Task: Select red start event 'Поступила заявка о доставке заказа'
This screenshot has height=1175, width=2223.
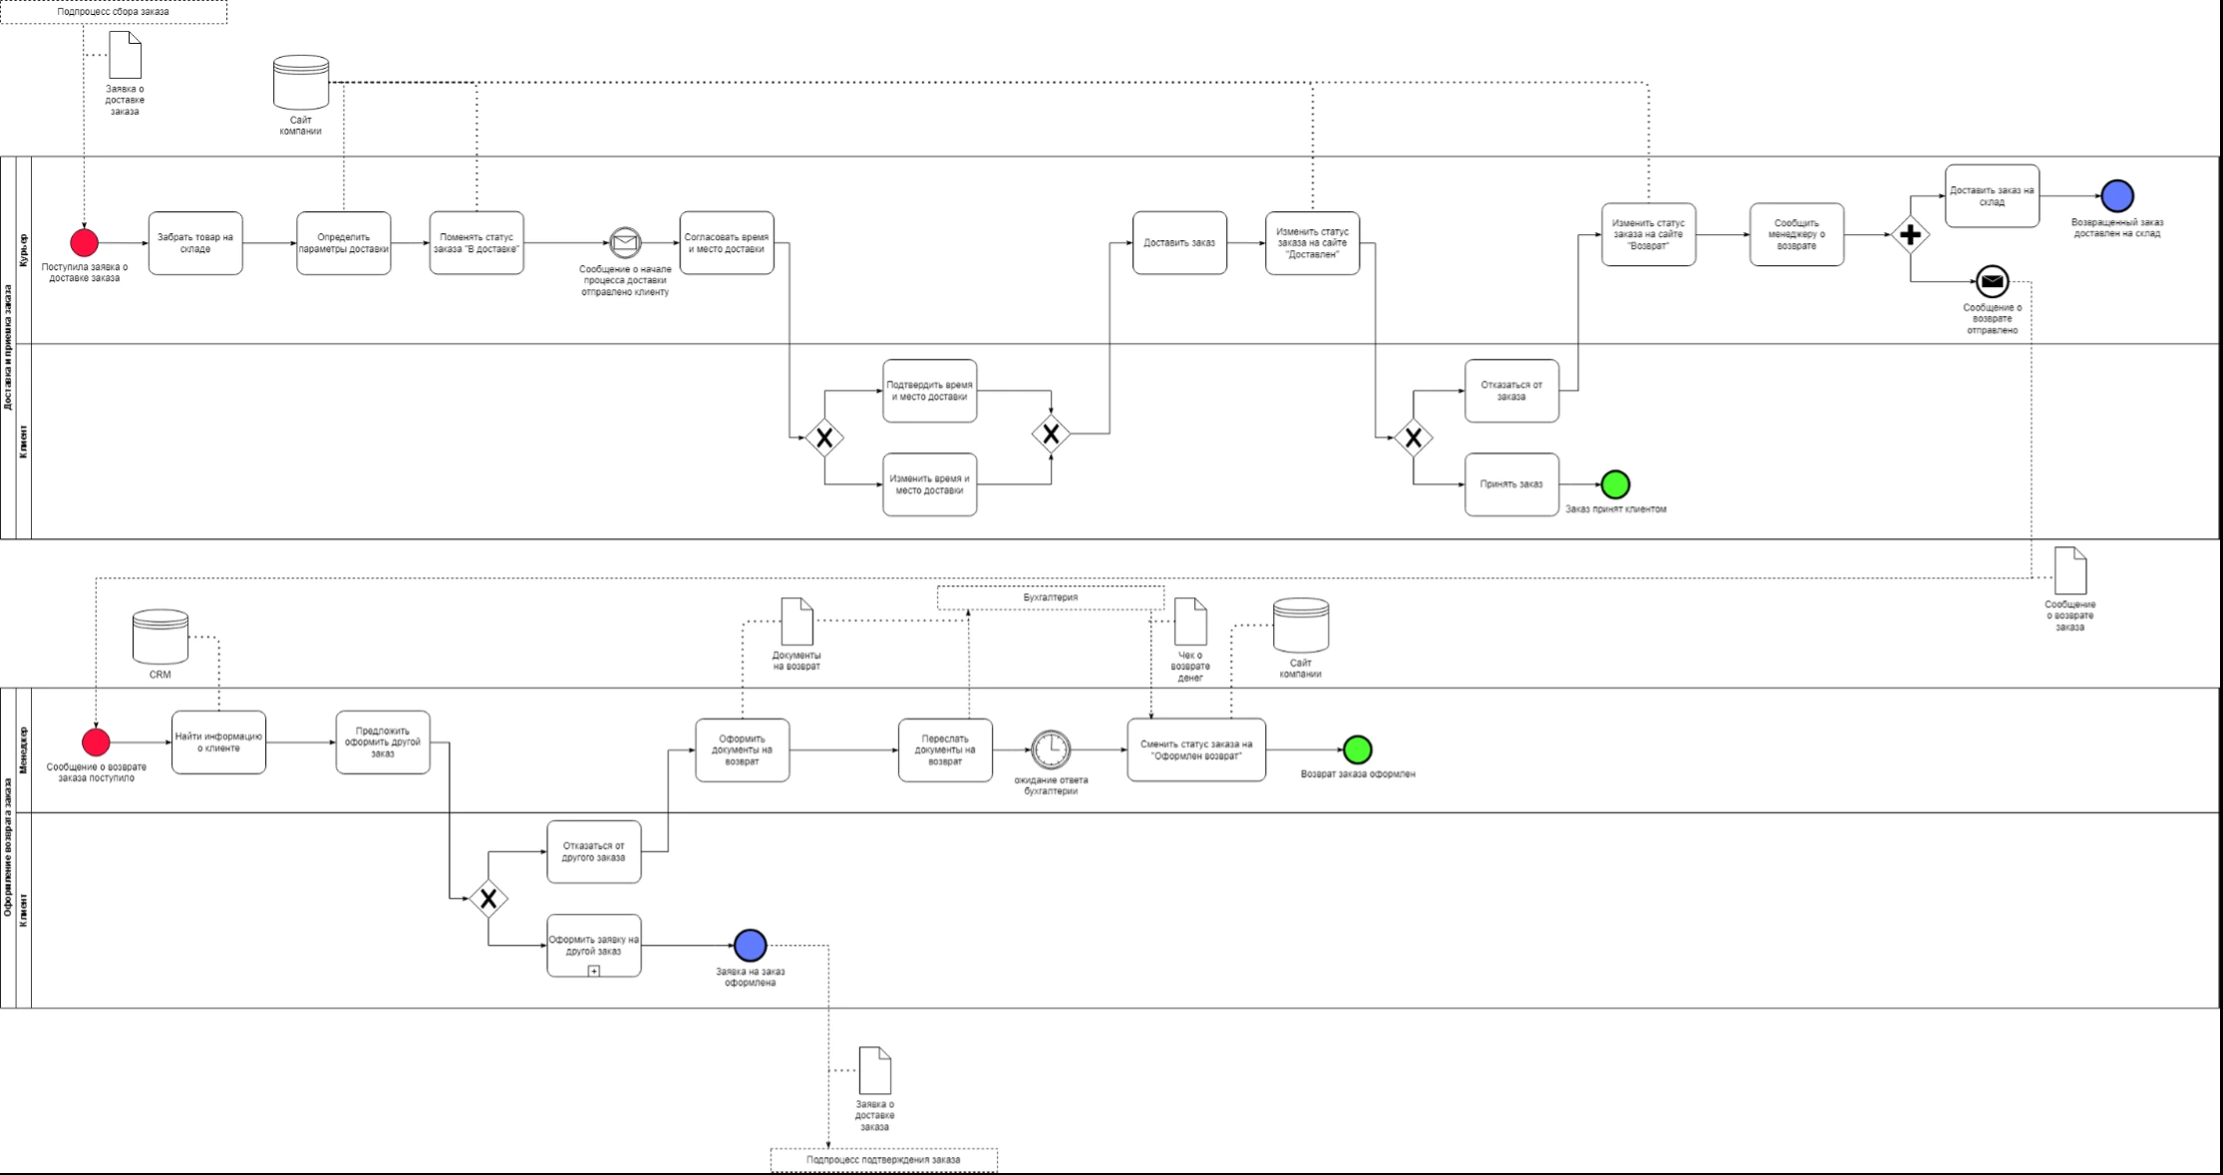Action: 84,243
